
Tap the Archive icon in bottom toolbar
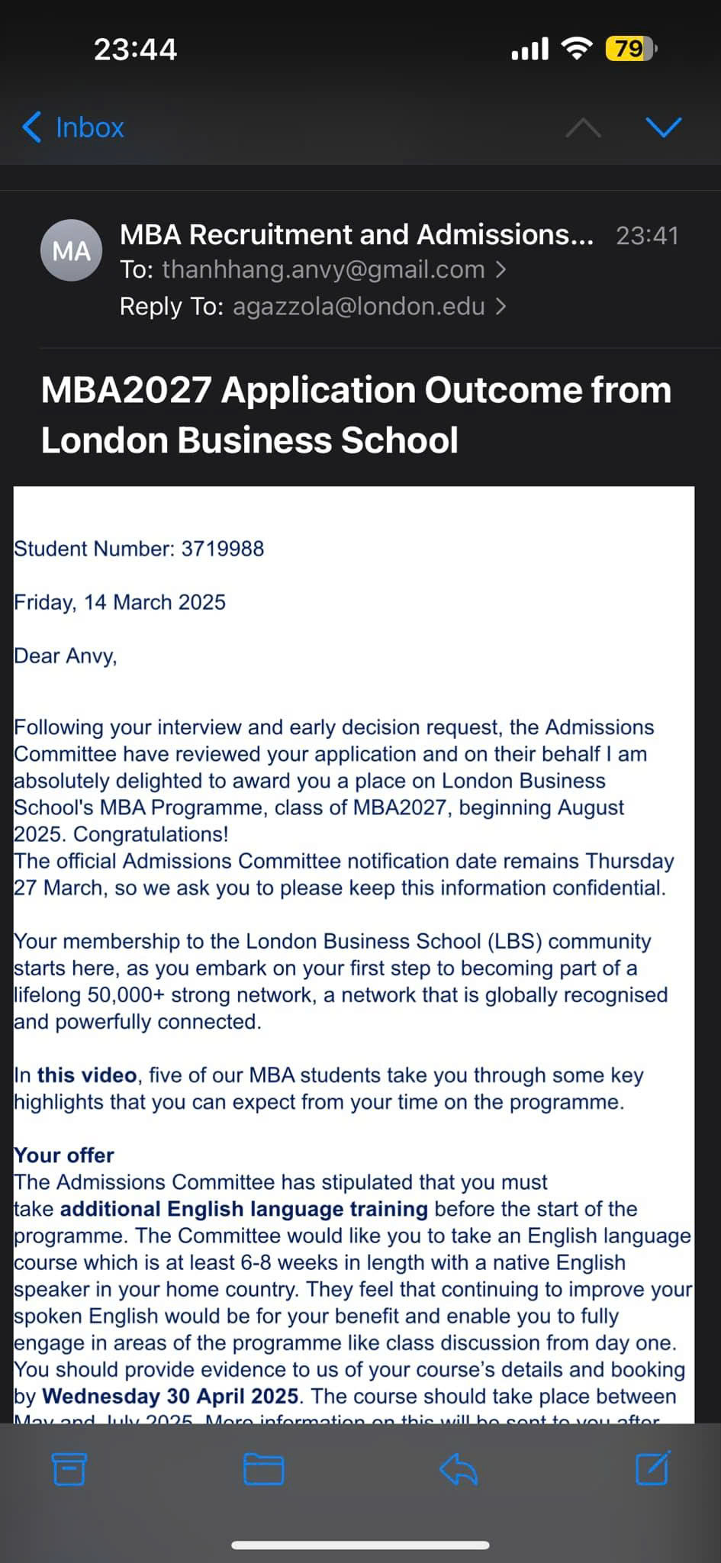(x=69, y=1469)
